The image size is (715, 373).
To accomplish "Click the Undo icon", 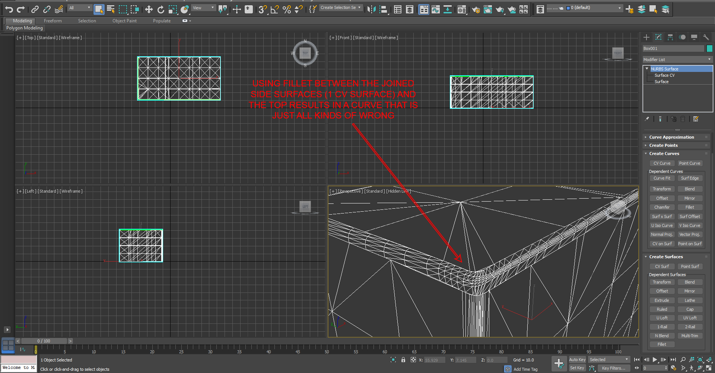I will click(9, 9).
